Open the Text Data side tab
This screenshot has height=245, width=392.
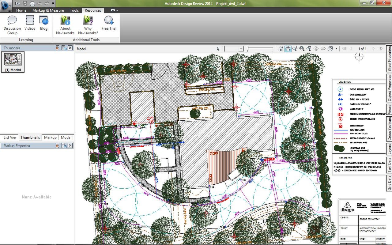click(389, 165)
